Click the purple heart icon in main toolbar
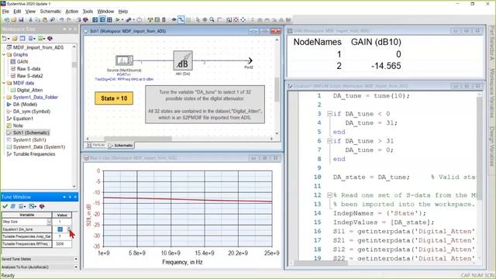Viewport: 496px width, 279px height. [x=85, y=19]
